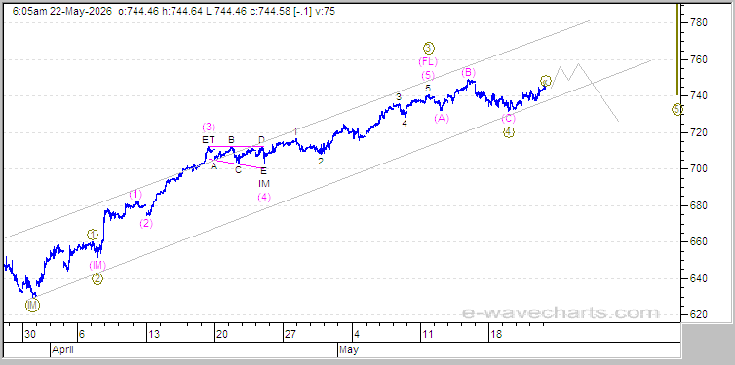Image resolution: width=735 pixels, height=365 pixels.
Task: Click black wave 5 label under pink (5)
Action: [x=428, y=88]
